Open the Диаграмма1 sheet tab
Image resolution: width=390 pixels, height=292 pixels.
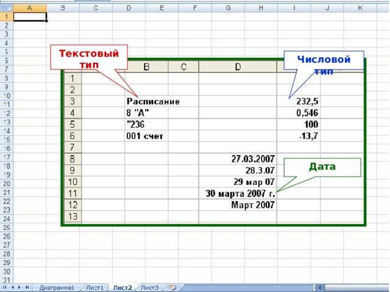[x=57, y=288]
